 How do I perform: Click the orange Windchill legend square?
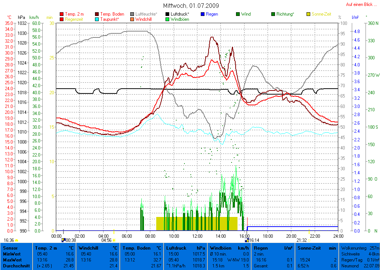point(132,19)
